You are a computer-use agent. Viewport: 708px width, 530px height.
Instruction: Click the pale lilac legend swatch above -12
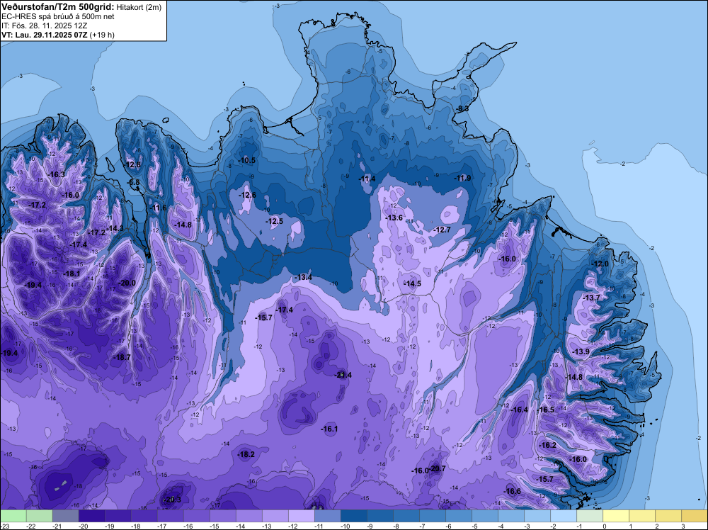(x=301, y=516)
